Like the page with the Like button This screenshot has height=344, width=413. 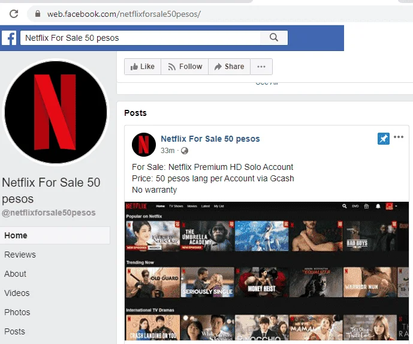tap(143, 67)
